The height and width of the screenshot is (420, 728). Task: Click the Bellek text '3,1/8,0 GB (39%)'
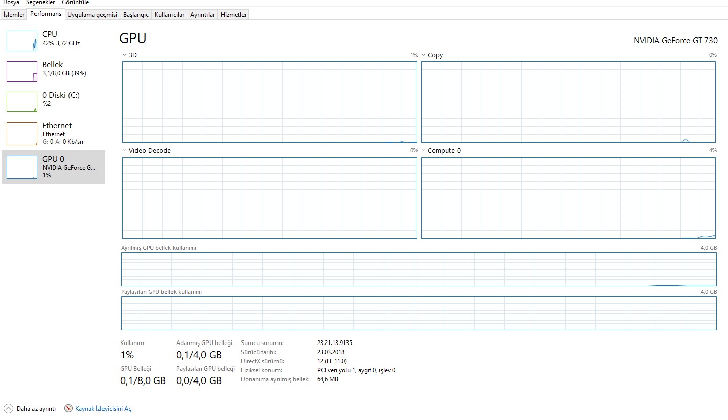point(64,73)
